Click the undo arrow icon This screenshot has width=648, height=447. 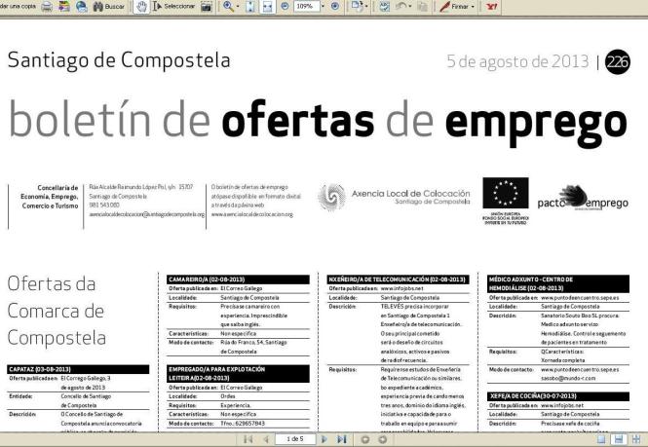[400, 7]
